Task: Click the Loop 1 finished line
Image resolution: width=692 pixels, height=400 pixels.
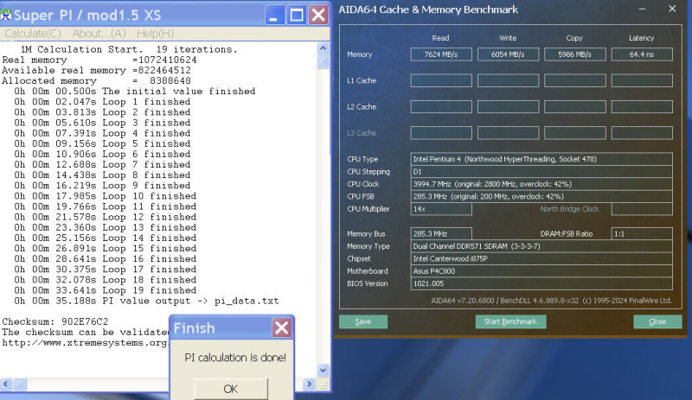Action: [x=102, y=102]
